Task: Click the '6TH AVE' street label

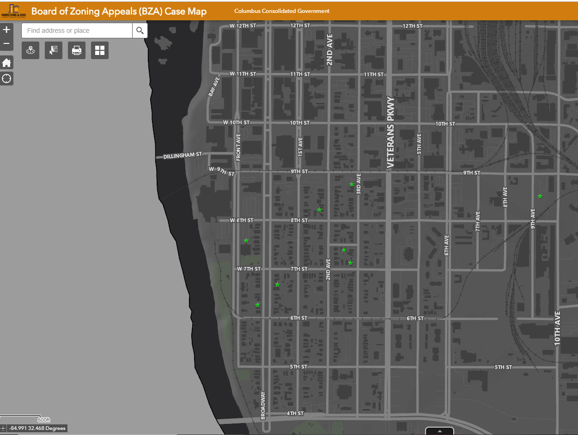Action: click(446, 246)
